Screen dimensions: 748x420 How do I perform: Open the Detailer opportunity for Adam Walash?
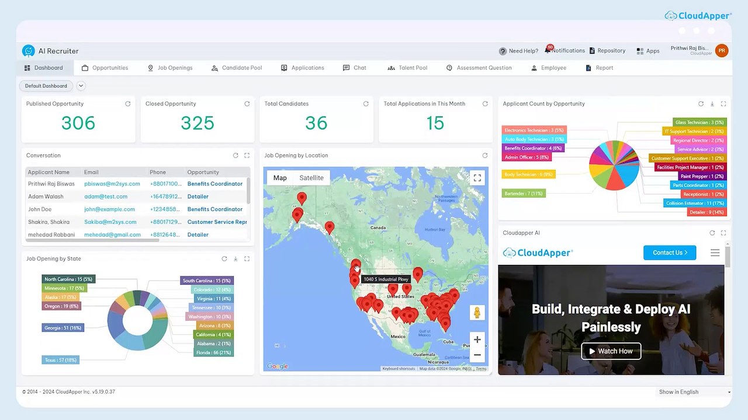(198, 197)
